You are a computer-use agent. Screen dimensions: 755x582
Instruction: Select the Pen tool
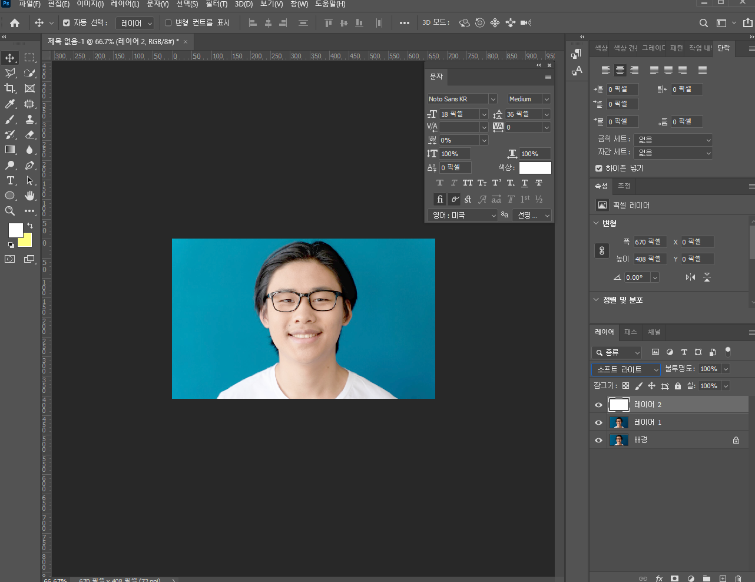30,166
